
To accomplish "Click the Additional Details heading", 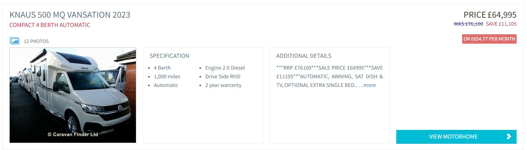I will tap(304, 56).
